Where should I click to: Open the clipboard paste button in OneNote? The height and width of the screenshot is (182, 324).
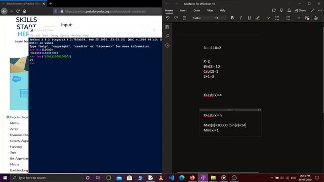[x=184, y=18]
